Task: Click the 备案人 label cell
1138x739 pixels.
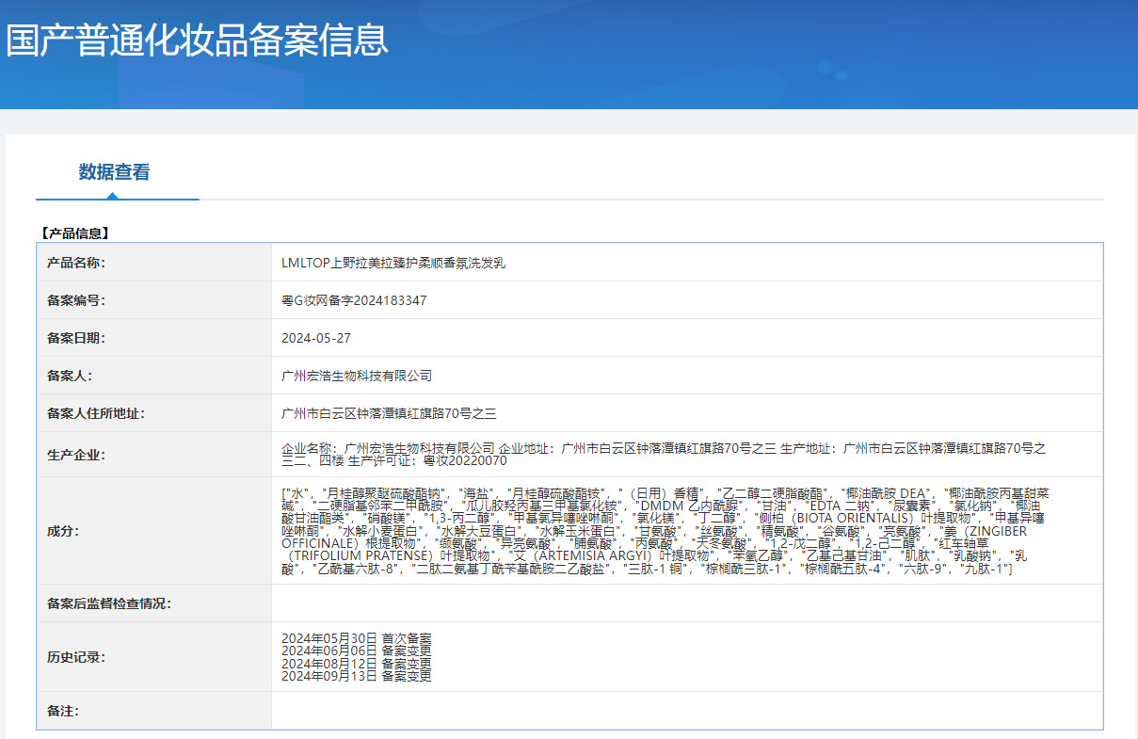Action: point(154,376)
